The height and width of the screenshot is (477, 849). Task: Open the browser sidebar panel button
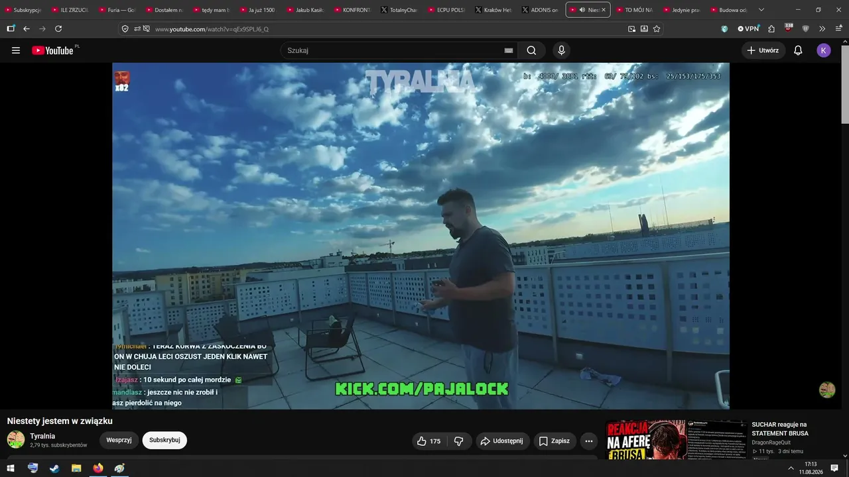tap(11, 29)
